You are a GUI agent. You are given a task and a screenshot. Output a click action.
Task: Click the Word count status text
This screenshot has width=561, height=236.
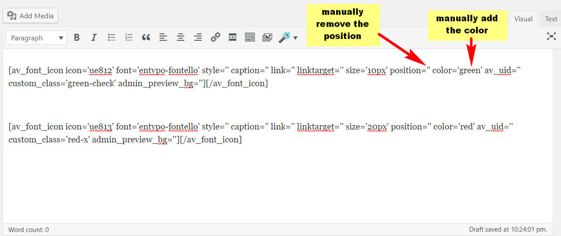tap(28, 229)
